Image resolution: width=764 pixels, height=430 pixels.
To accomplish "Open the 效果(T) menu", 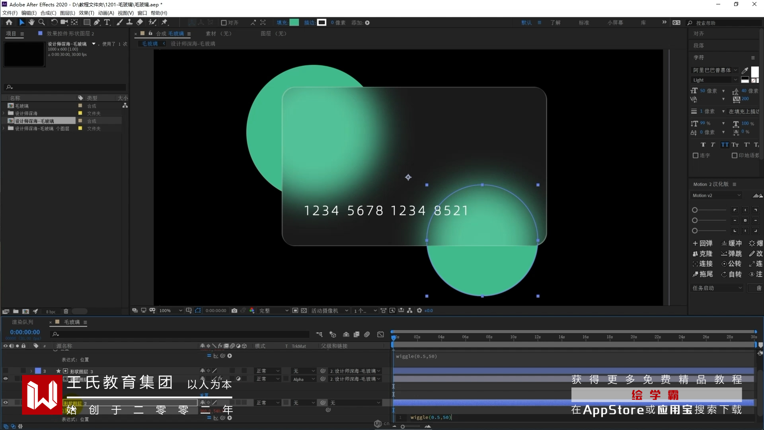I will click(x=86, y=13).
